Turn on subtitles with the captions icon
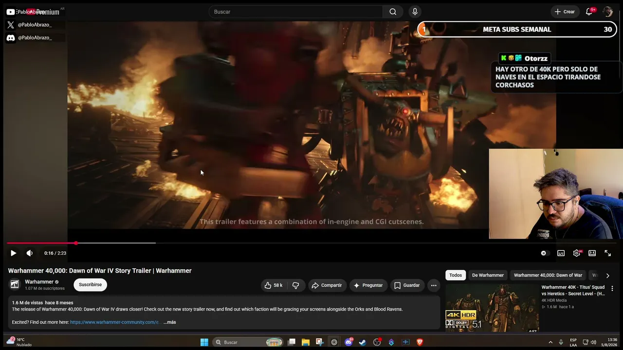623x350 pixels. tap(561, 253)
